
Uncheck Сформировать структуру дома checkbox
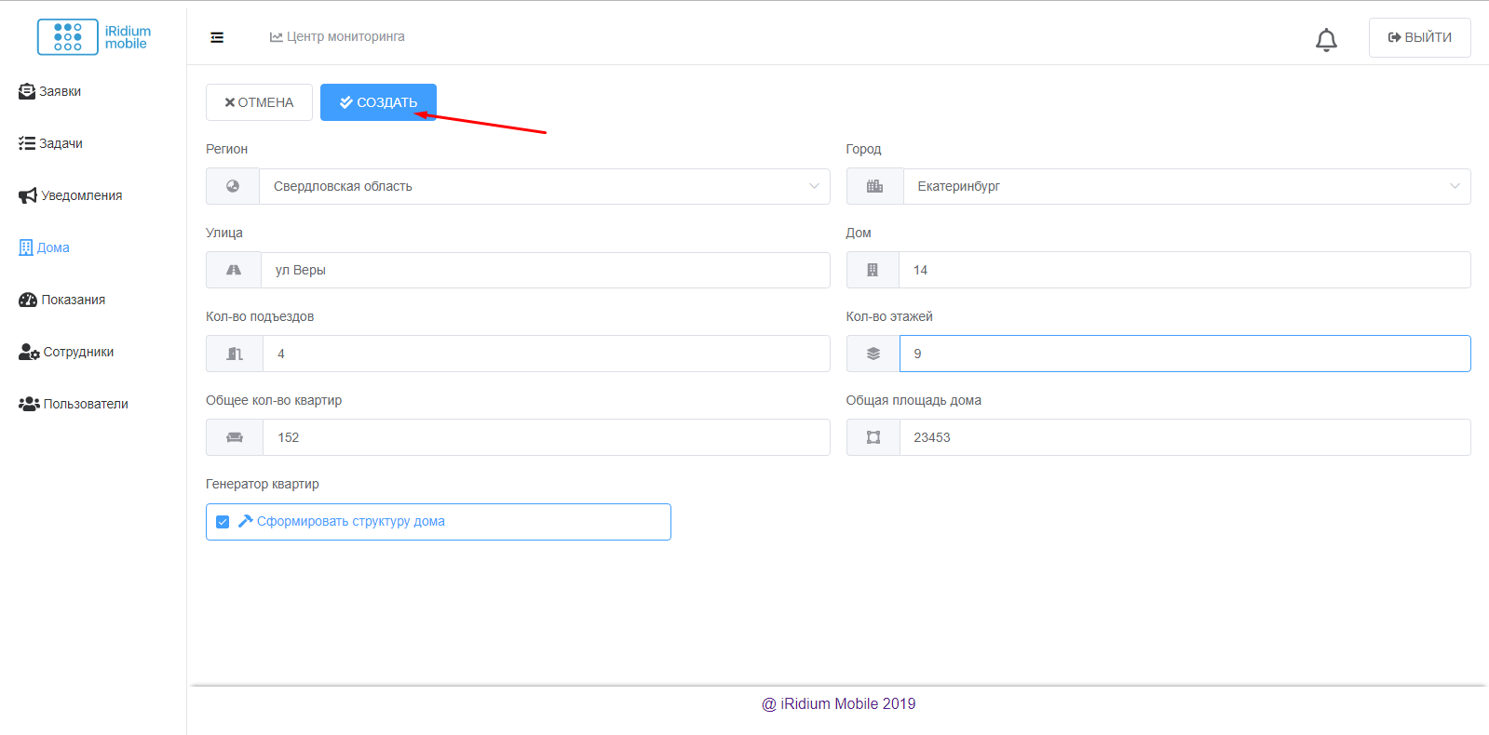223,522
